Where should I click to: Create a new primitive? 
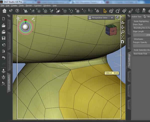(x=58, y=11)
